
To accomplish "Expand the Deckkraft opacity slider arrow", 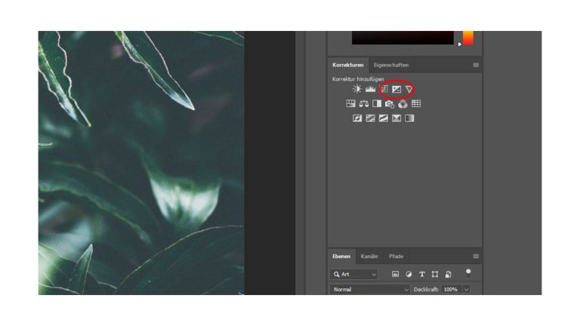I will point(466,290).
